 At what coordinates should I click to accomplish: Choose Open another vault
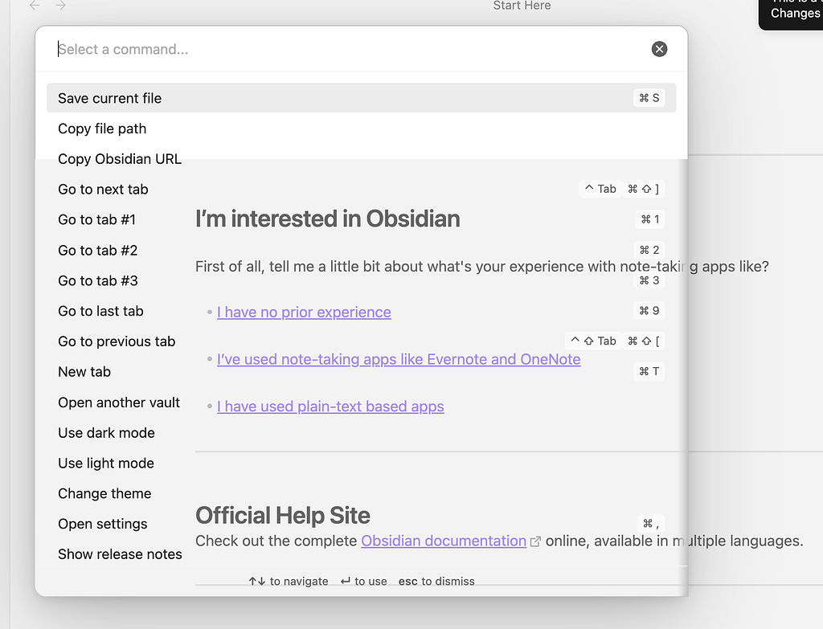coord(119,402)
